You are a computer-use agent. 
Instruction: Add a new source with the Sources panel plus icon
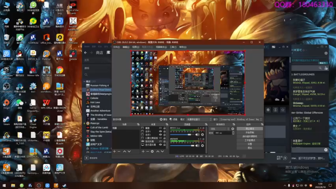143,151
